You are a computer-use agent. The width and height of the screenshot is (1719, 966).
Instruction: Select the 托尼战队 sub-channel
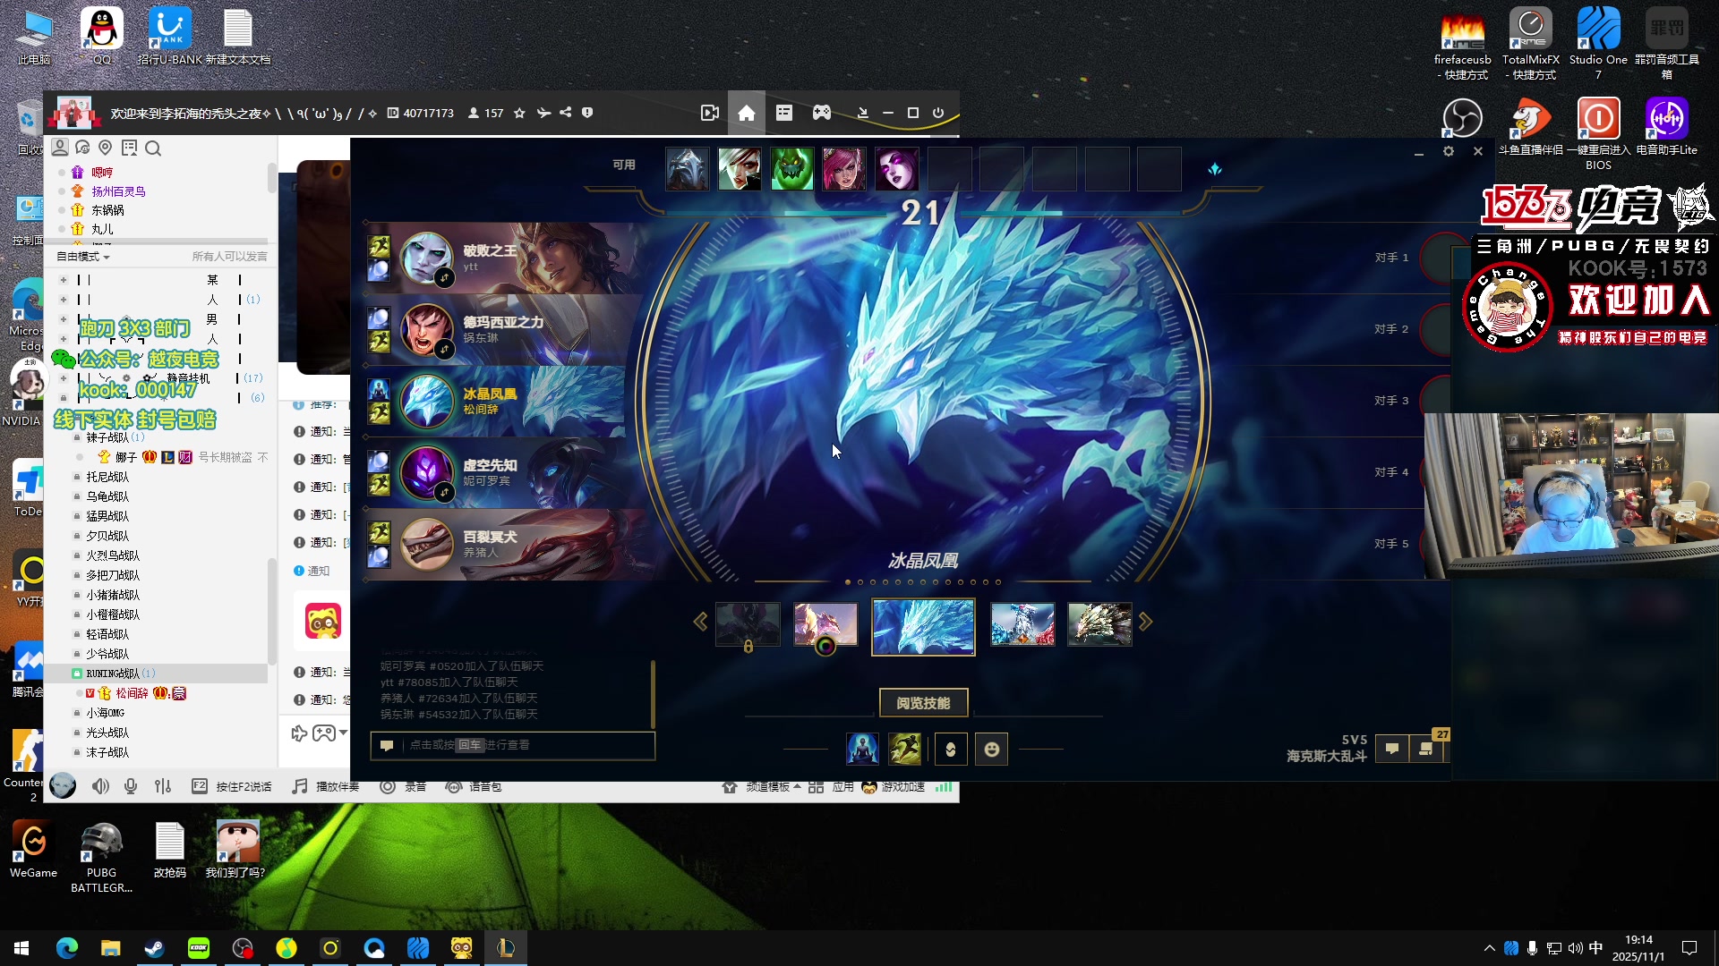[107, 477]
